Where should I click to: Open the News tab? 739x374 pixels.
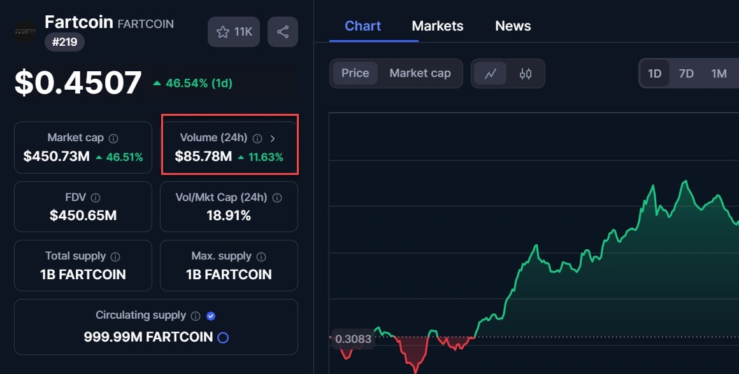point(513,26)
